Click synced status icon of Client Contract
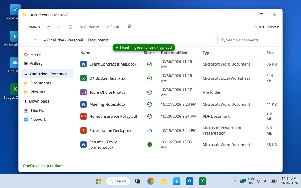 click(x=150, y=64)
